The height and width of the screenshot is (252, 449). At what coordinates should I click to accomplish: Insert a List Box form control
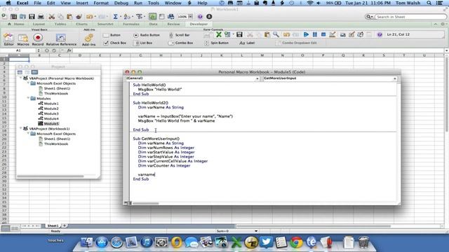(143, 43)
